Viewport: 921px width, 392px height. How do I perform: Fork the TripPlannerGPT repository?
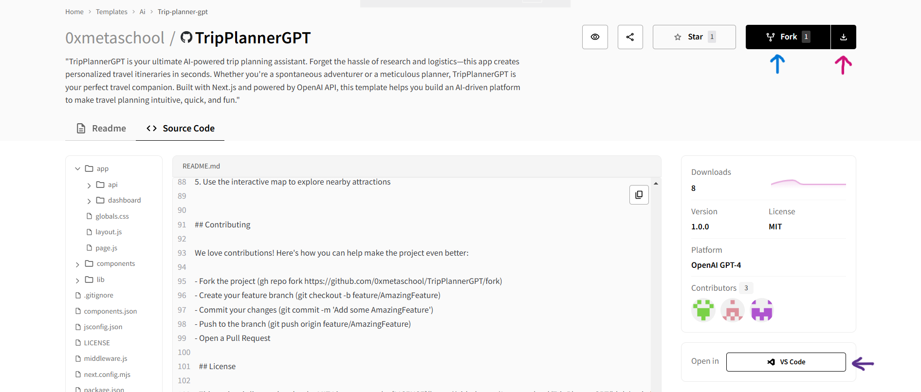point(788,37)
